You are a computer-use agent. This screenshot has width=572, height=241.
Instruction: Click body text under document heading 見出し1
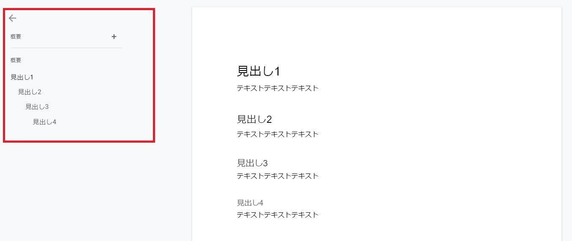(277, 88)
